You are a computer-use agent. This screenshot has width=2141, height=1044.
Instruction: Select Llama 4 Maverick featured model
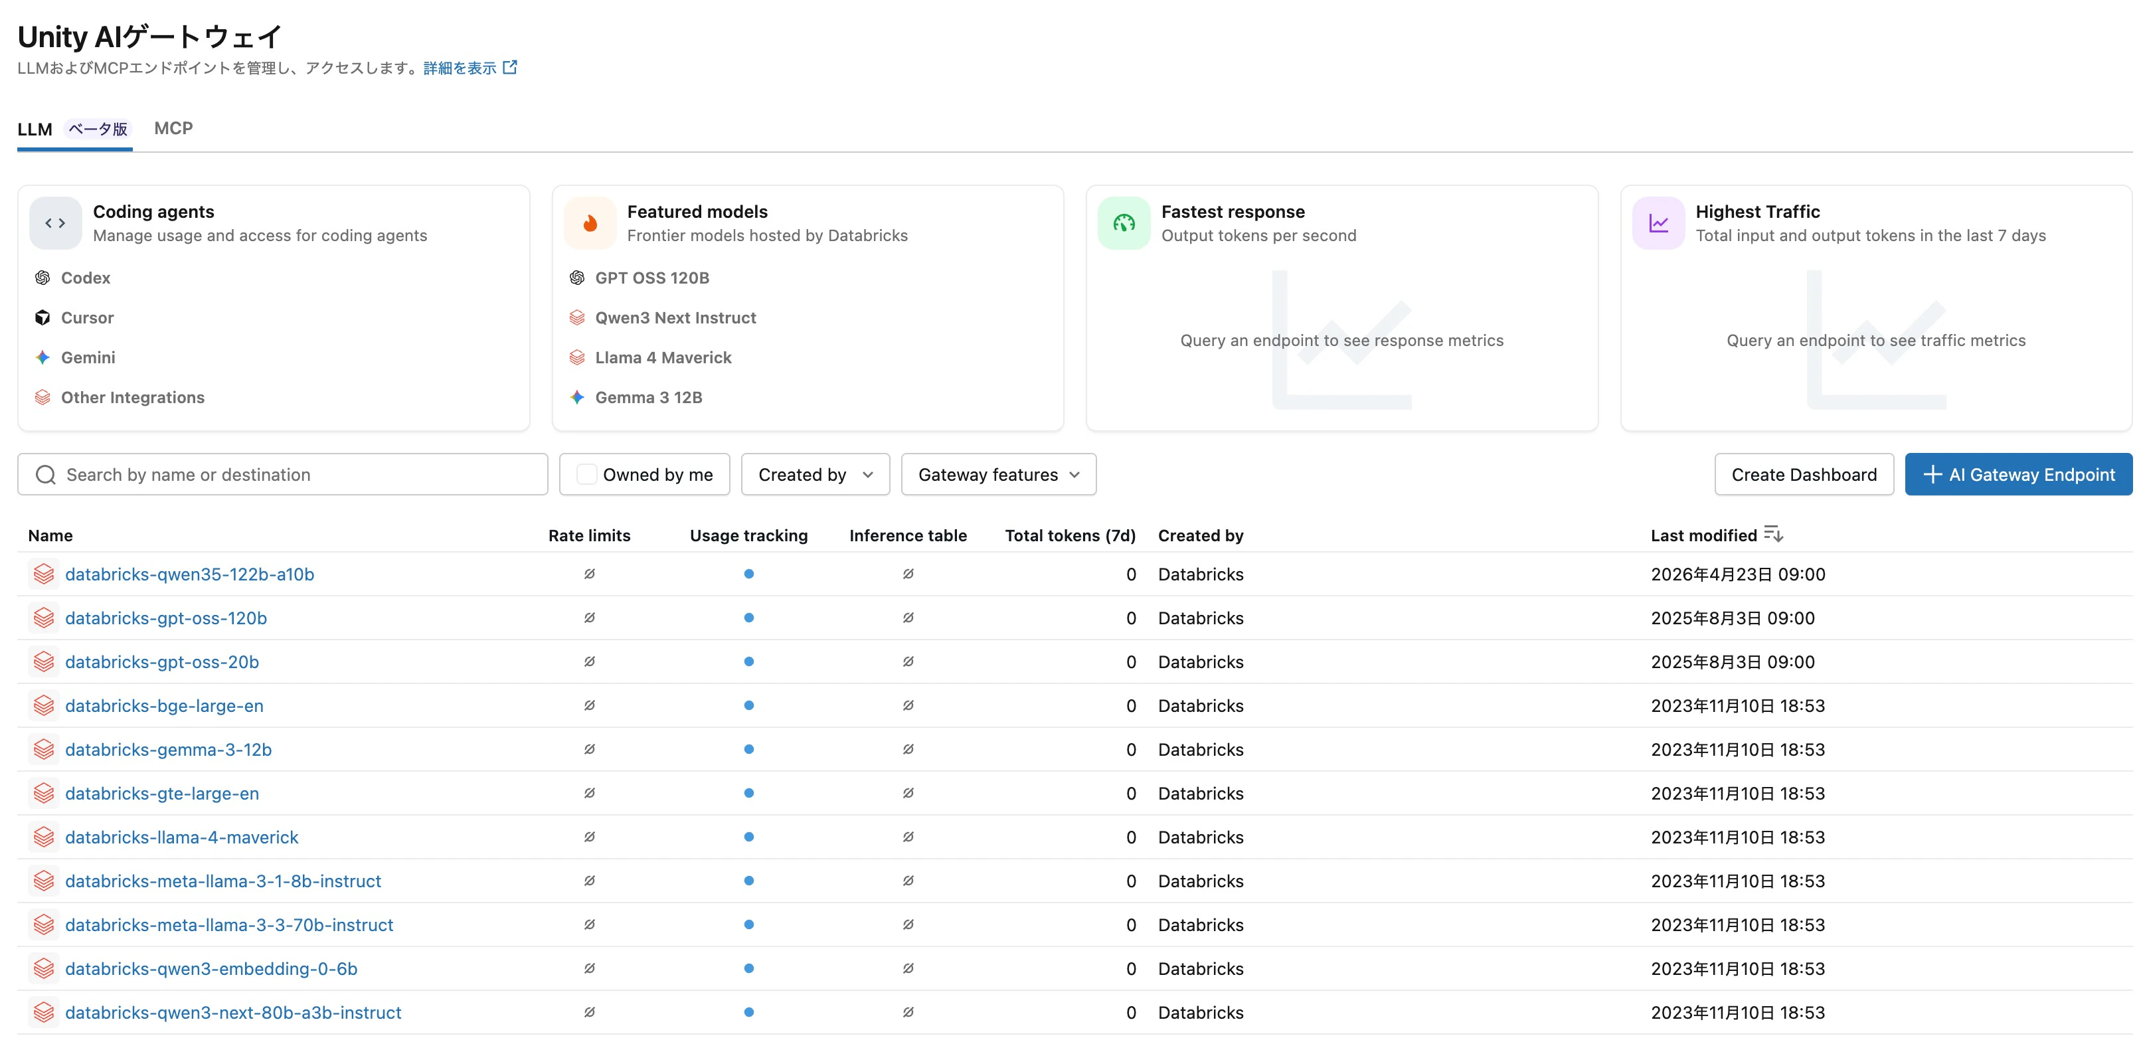[x=663, y=357]
